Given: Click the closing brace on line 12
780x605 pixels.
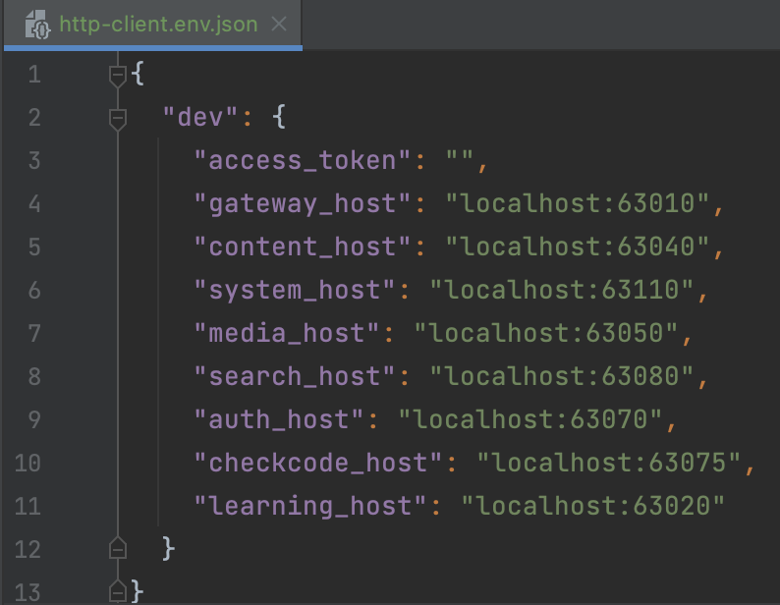Looking at the screenshot, I should (169, 549).
